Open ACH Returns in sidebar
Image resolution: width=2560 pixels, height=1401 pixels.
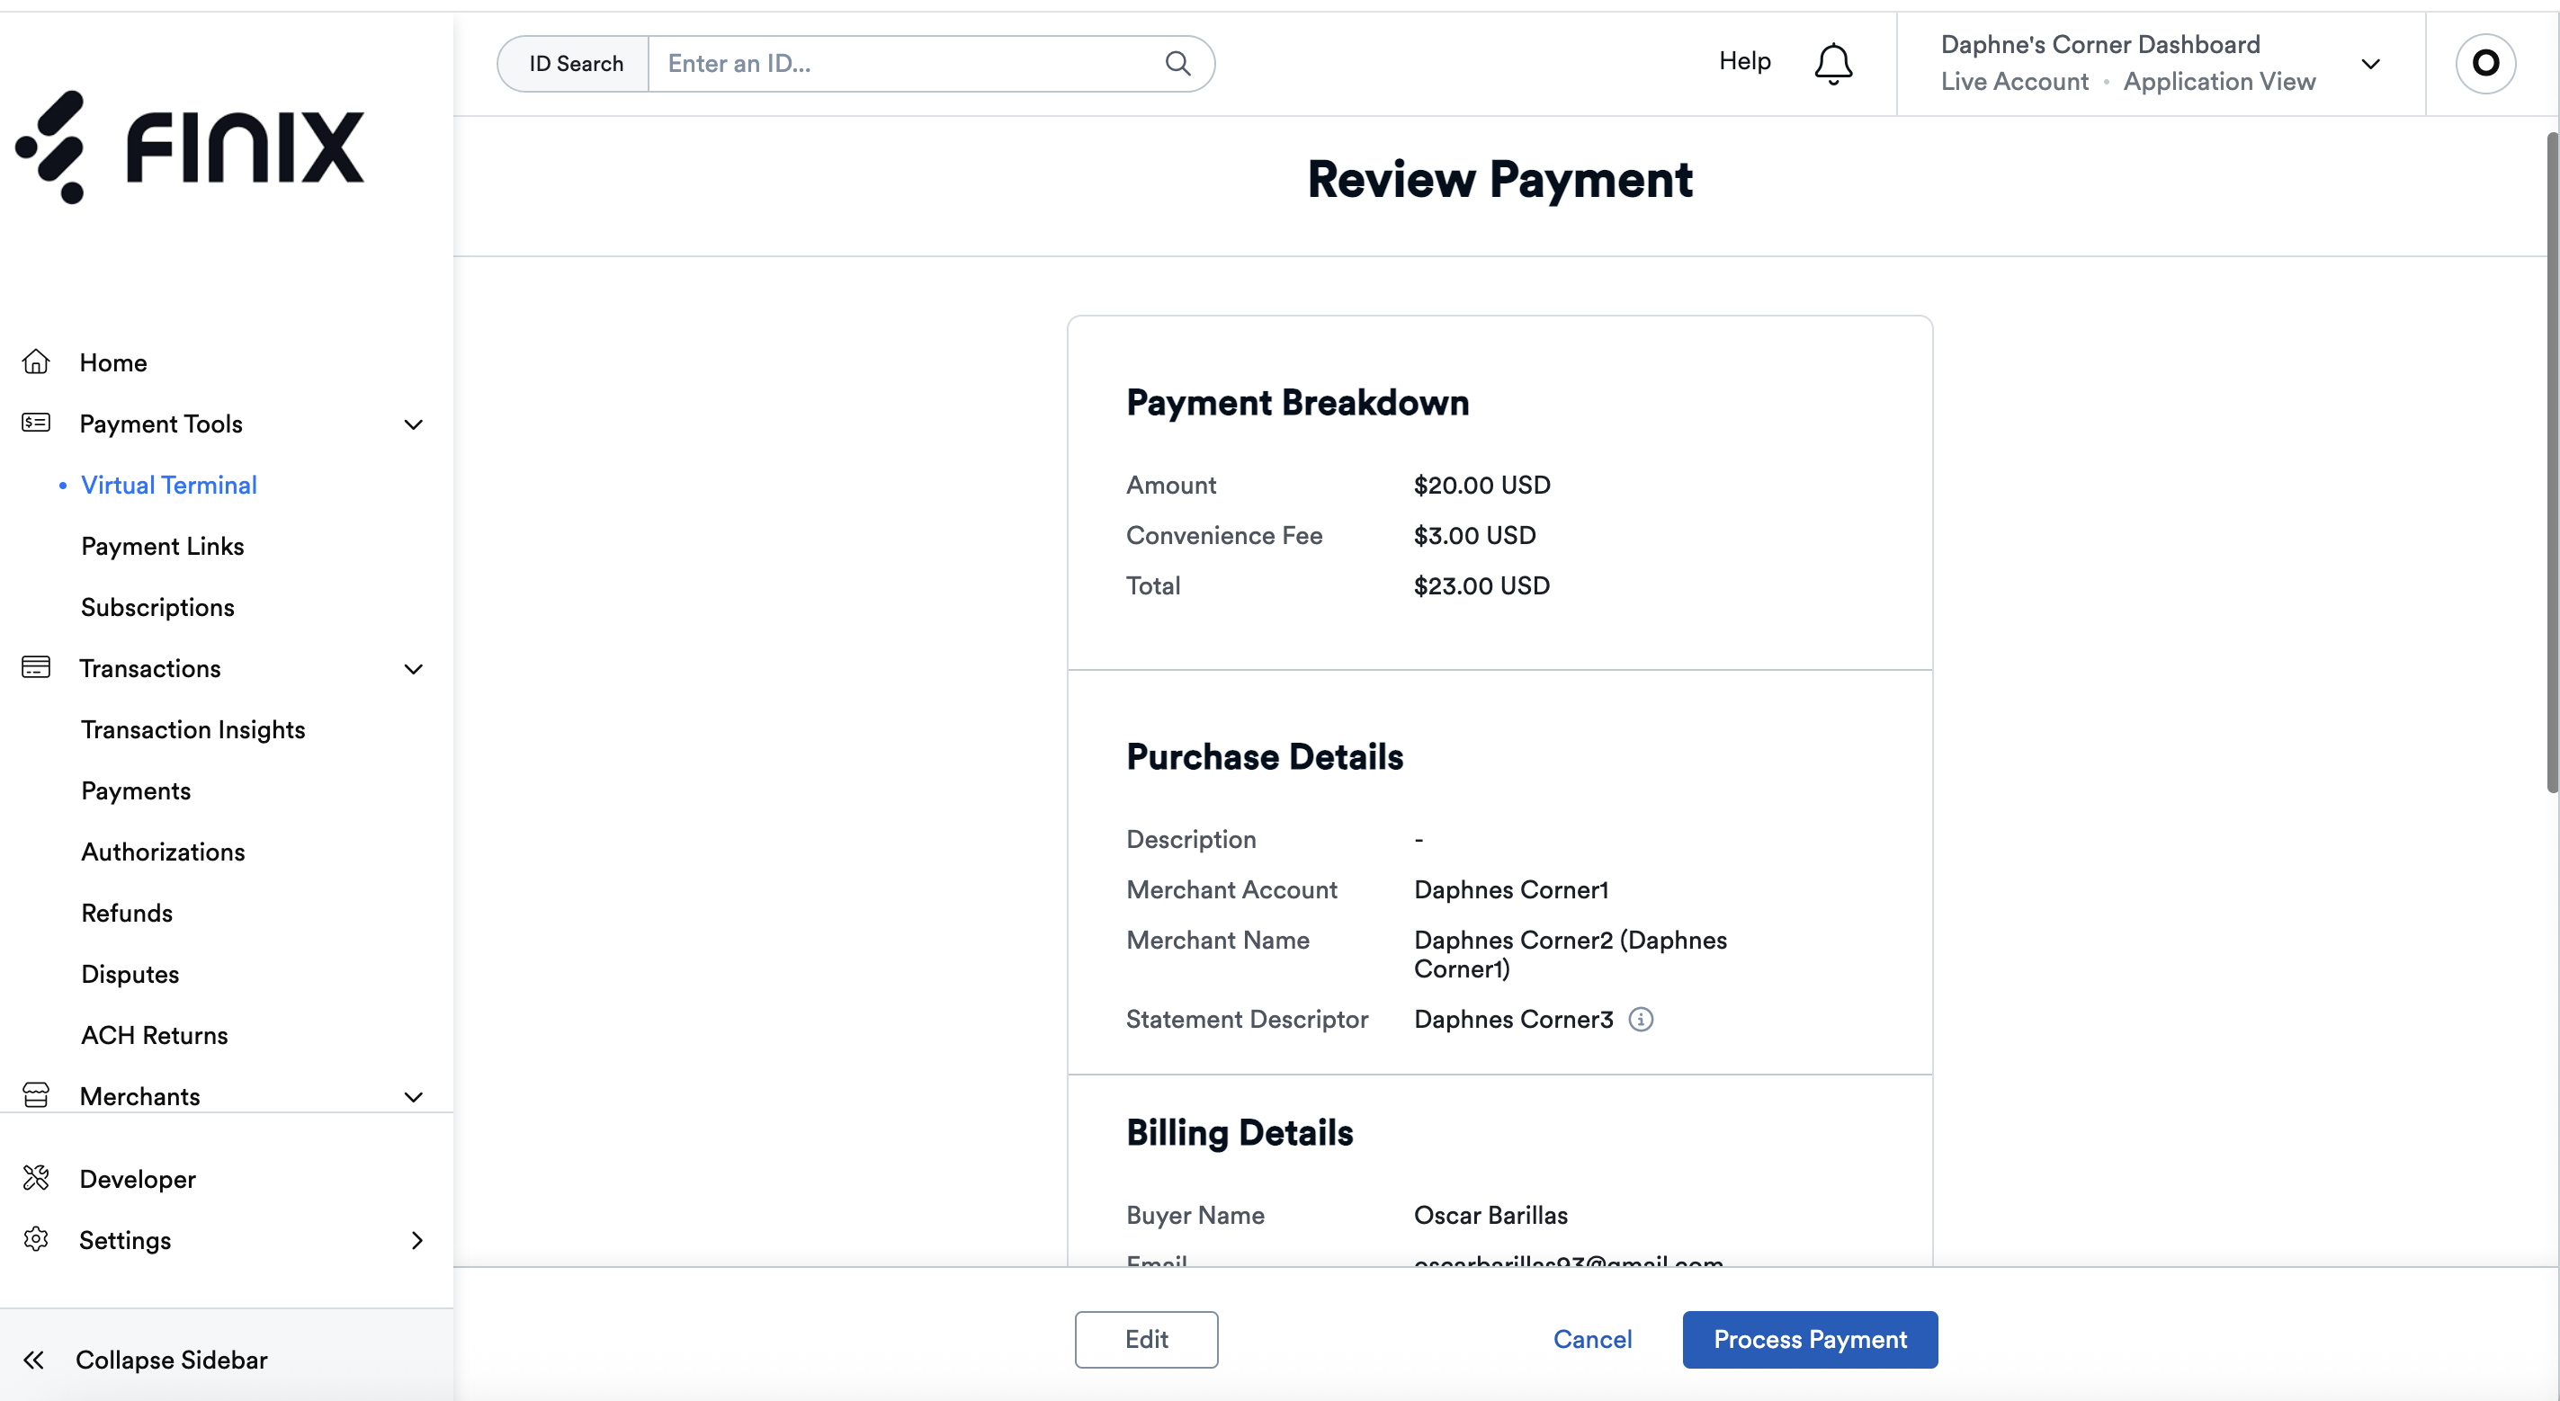[x=155, y=1035]
